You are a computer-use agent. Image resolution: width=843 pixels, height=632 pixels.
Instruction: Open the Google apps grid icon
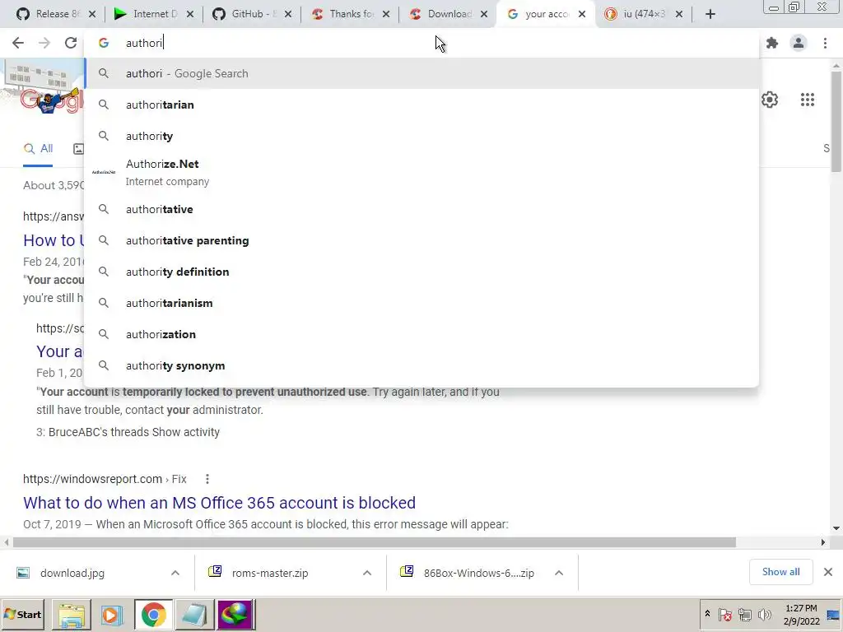808,100
